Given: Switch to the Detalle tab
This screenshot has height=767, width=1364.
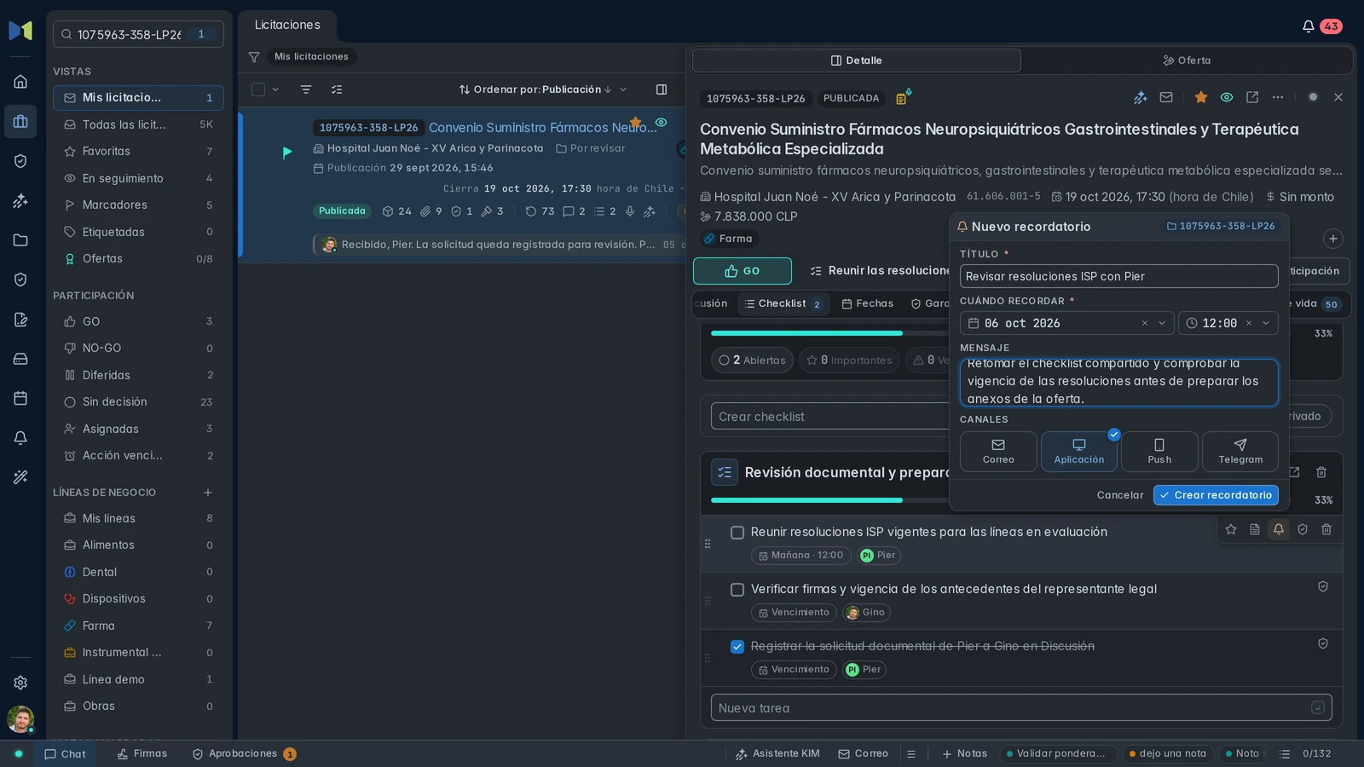Looking at the screenshot, I should pyautogui.click(x=857, y=61).
